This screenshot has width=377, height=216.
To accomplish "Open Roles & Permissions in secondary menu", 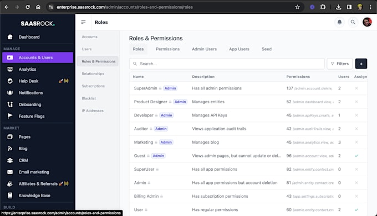I will click(98, 61).
